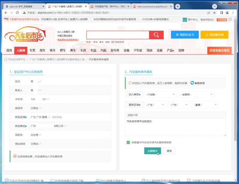Click the main search input field
239x184 pixels.
point(118,35)
